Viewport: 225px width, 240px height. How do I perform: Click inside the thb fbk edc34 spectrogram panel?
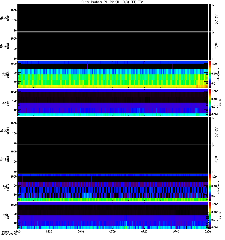(x=112, y=74)
